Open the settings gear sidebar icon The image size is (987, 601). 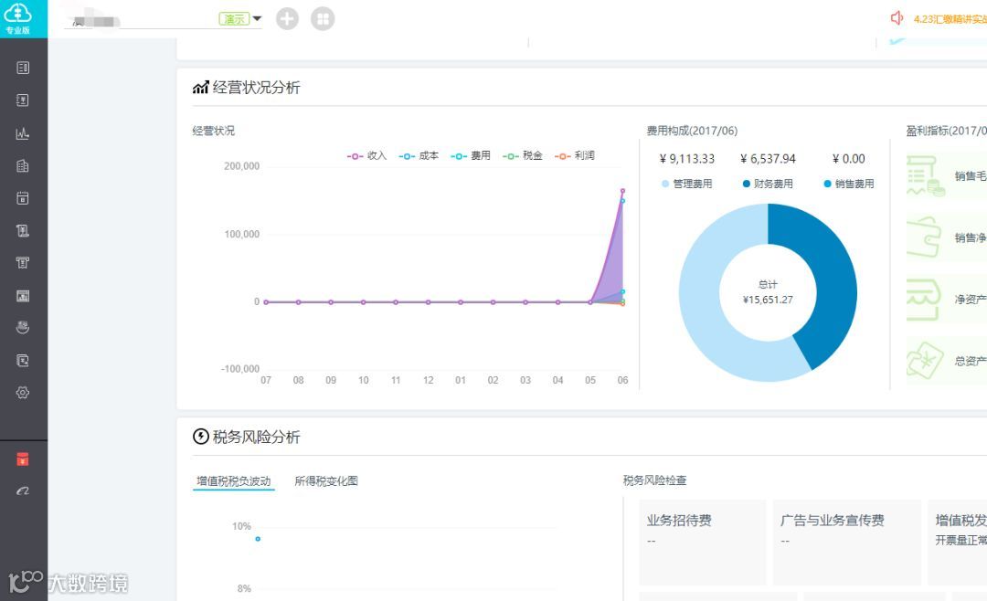pyautogui.click(x=23, y=393)
